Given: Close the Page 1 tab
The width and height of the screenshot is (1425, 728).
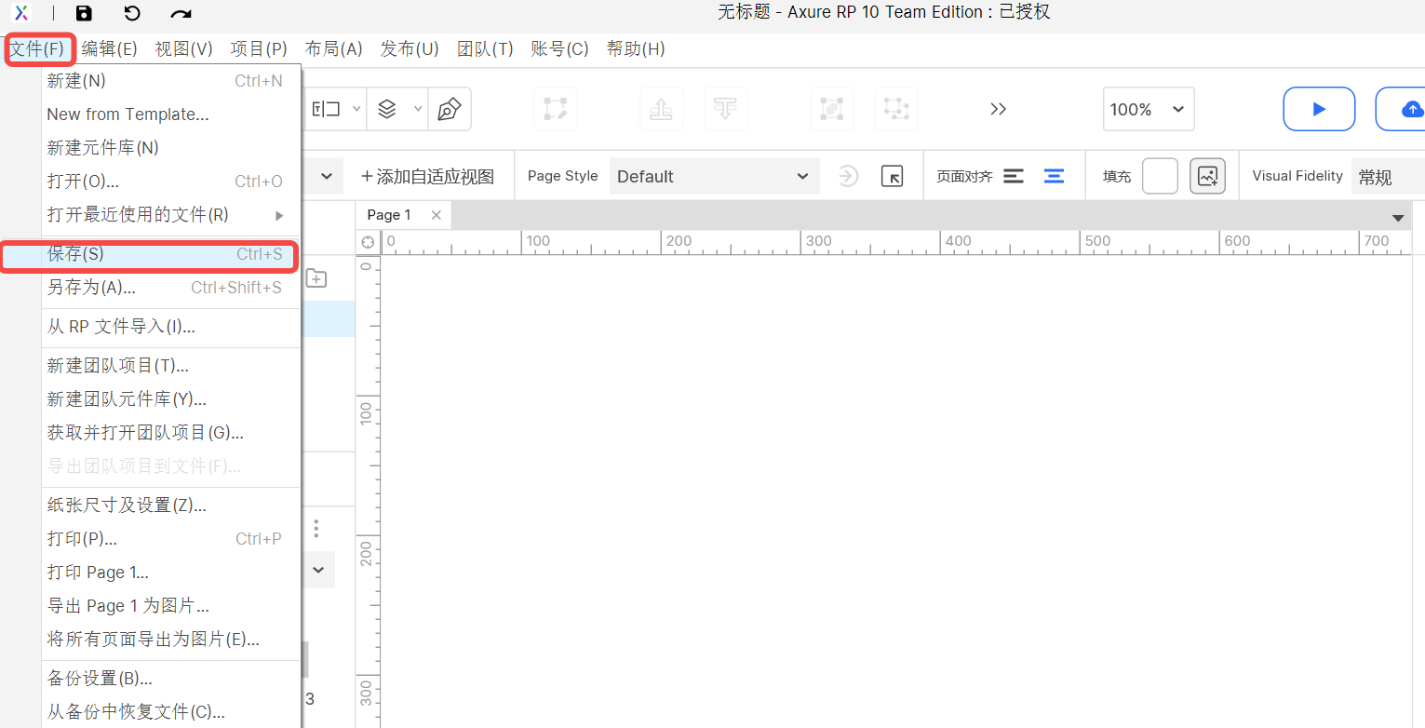Looking at the screenshot, I should [x=436, y=215].
